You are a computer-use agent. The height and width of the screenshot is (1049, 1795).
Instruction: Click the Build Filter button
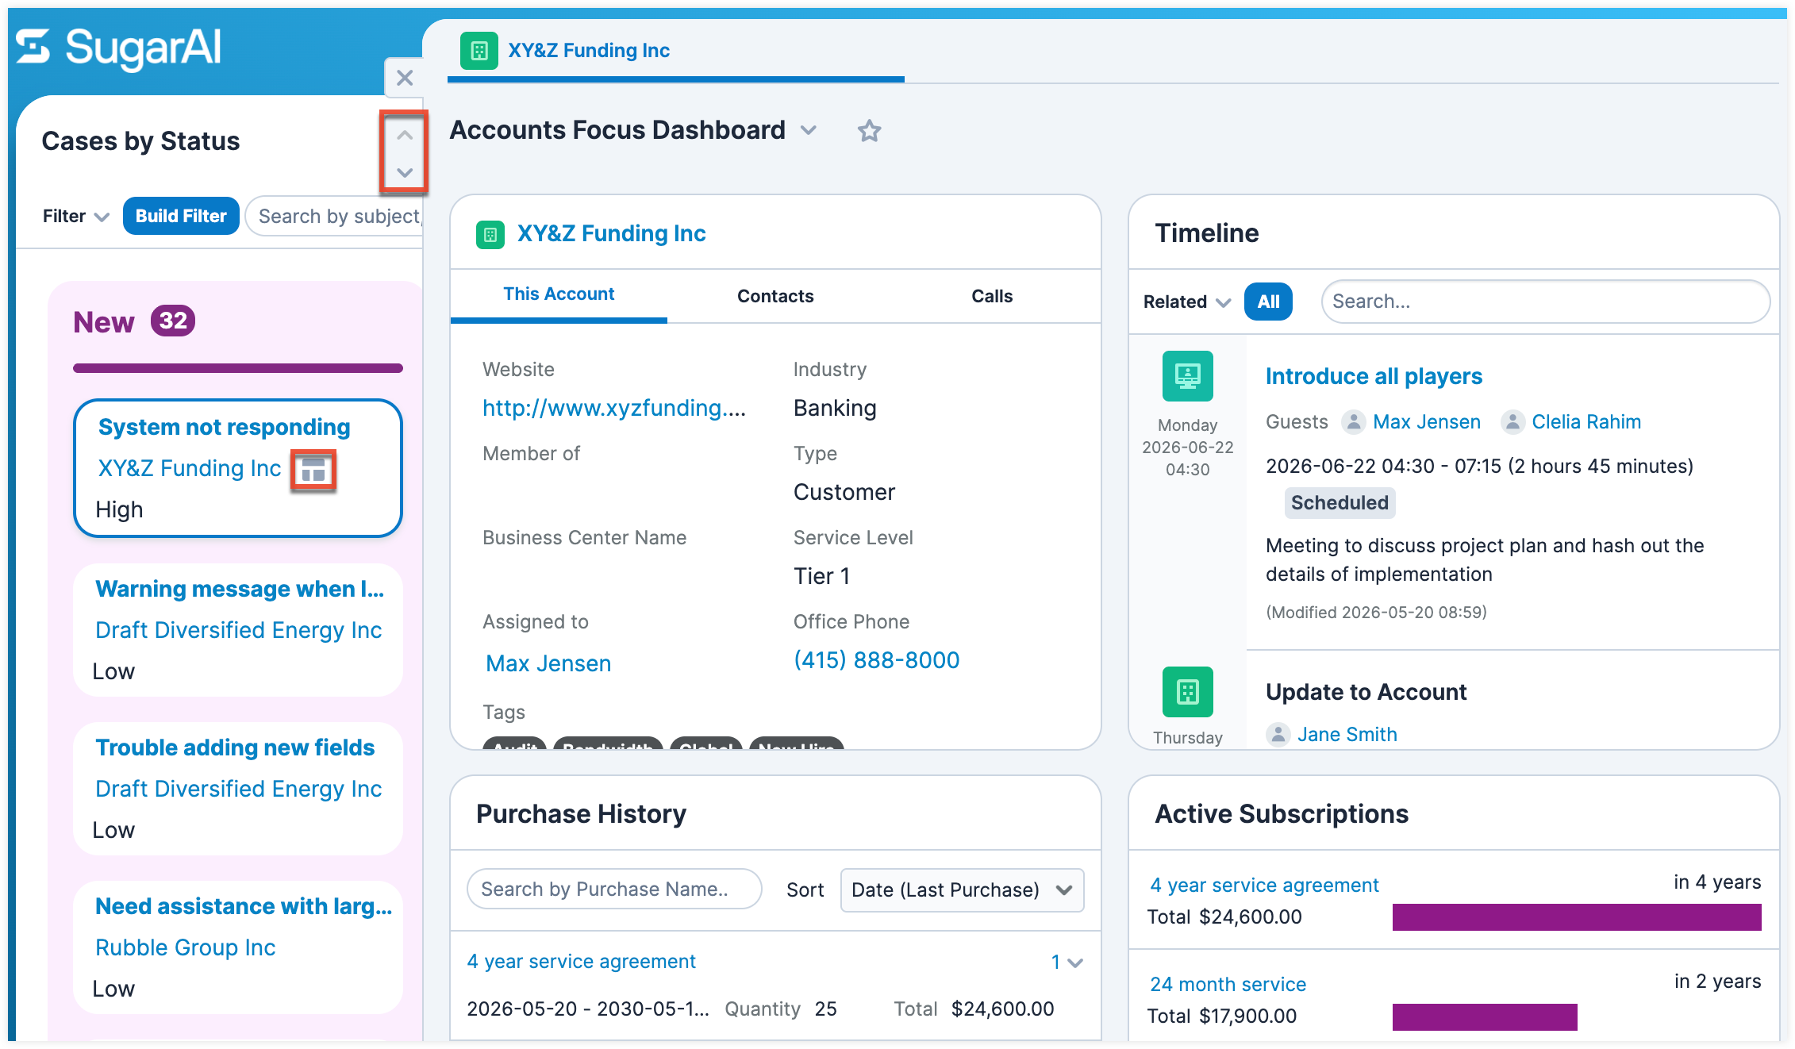[181, 216]
